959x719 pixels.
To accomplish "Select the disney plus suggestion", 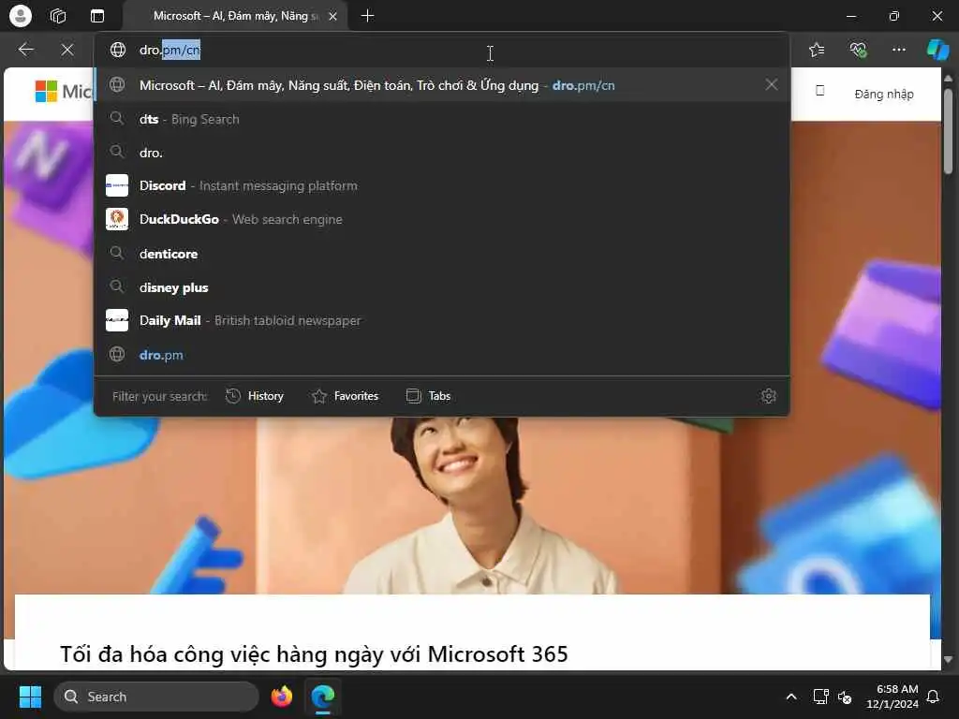I will pos(442,286).
